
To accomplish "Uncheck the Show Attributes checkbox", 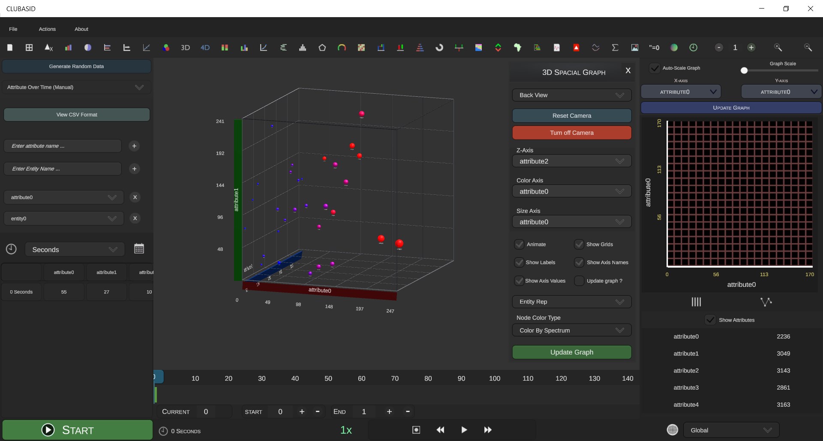I will [x=710, y=320].
